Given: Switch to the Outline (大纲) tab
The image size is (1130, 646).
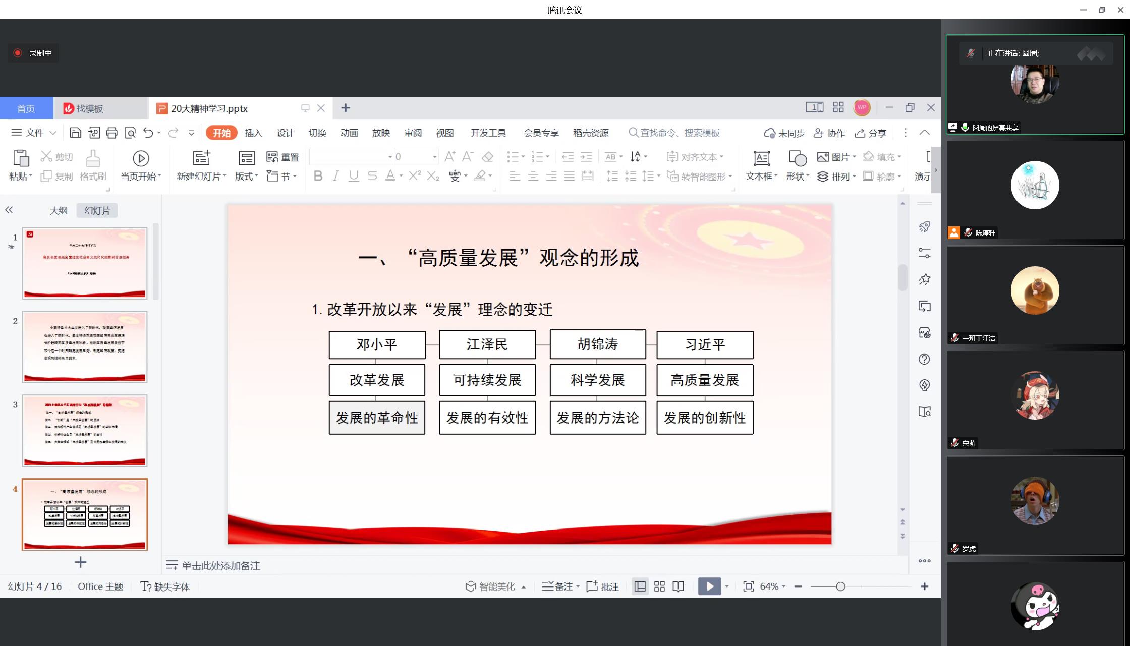Looking at the screenshot, I should (x=59, y=210).
